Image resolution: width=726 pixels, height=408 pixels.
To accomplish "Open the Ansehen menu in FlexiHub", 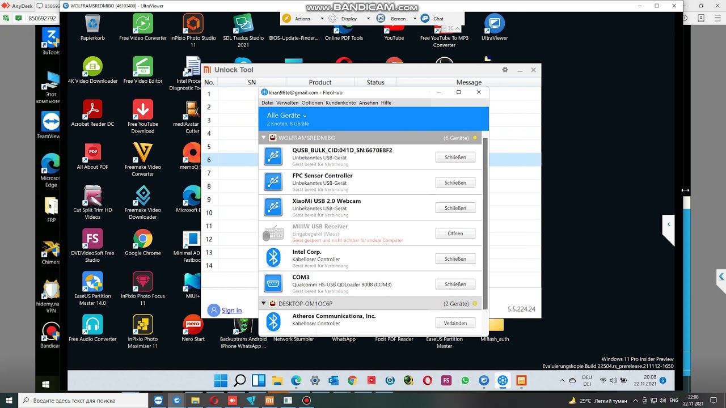I will 369,103.
